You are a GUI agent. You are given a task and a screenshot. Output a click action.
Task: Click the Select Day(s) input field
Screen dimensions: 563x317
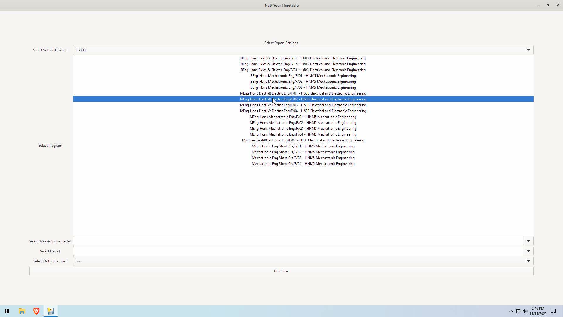click(x=298, y=251)
